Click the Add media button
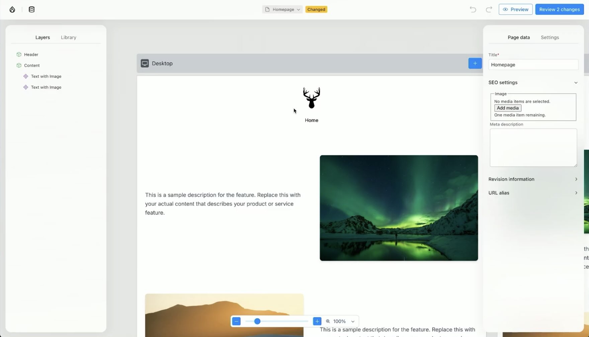The image size is (589, 337). pos(508,108)
